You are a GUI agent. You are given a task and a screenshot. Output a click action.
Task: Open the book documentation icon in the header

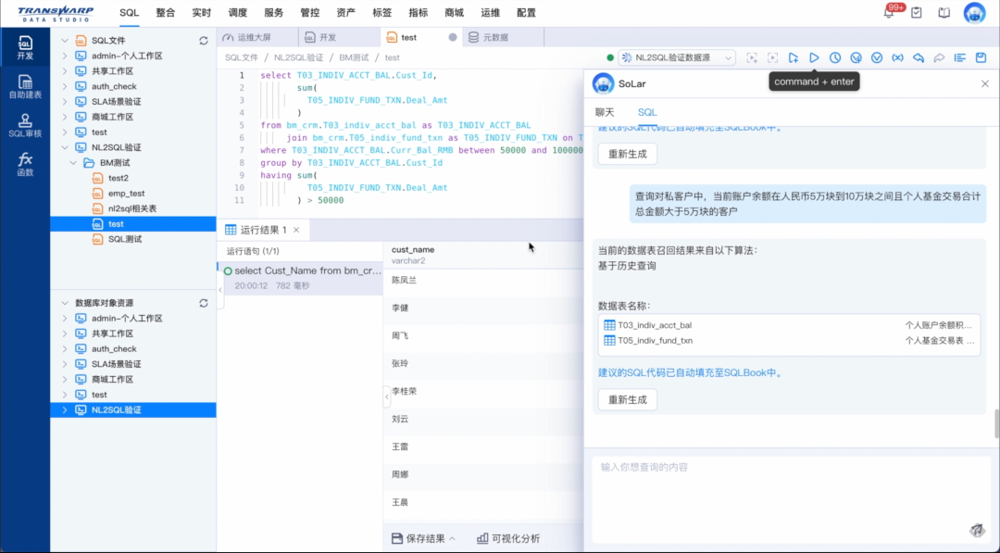click(x=944, y=13)
